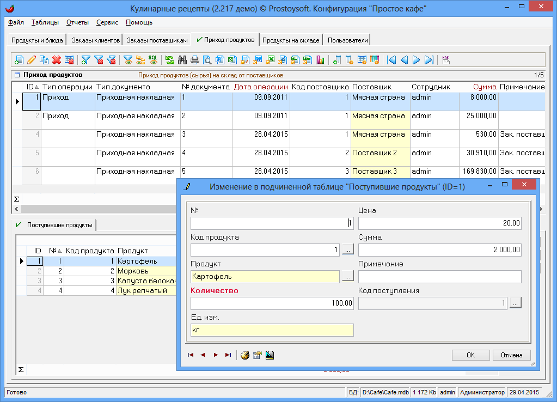
Task: Open lookup button beside Код поступления
Action: coord(516,303)
